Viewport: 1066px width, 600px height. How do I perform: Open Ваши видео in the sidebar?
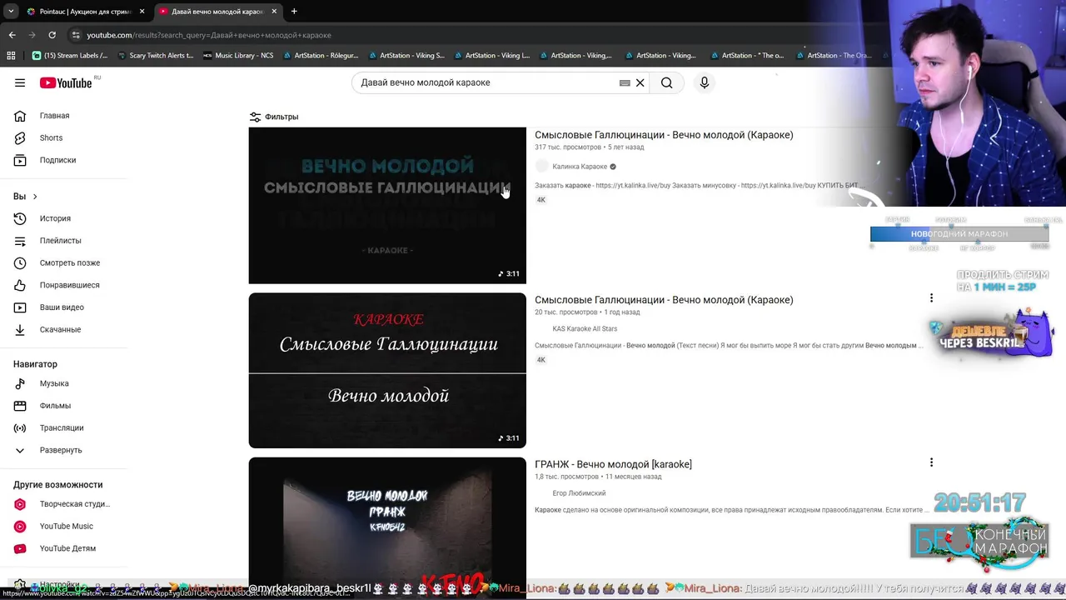63,307
